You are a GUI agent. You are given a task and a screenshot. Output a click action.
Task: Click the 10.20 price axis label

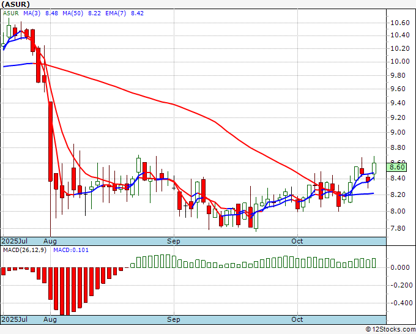[x=400, y=48]
